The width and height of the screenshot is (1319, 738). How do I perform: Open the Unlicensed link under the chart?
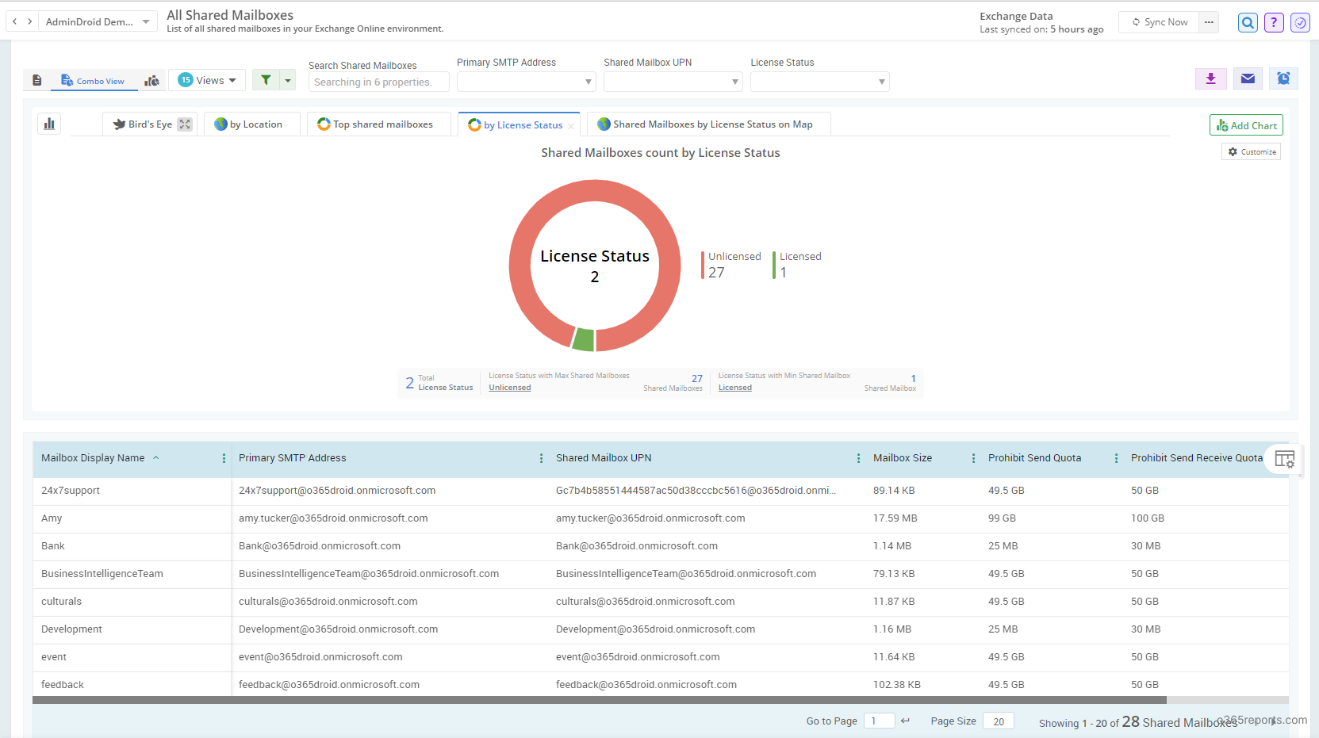[x=510, y=388]
